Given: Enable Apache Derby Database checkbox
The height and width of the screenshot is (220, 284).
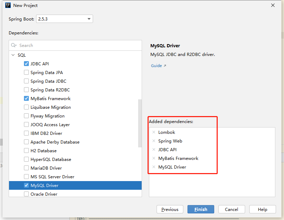Looking at the screenshot, I should (x=26, y=142).
